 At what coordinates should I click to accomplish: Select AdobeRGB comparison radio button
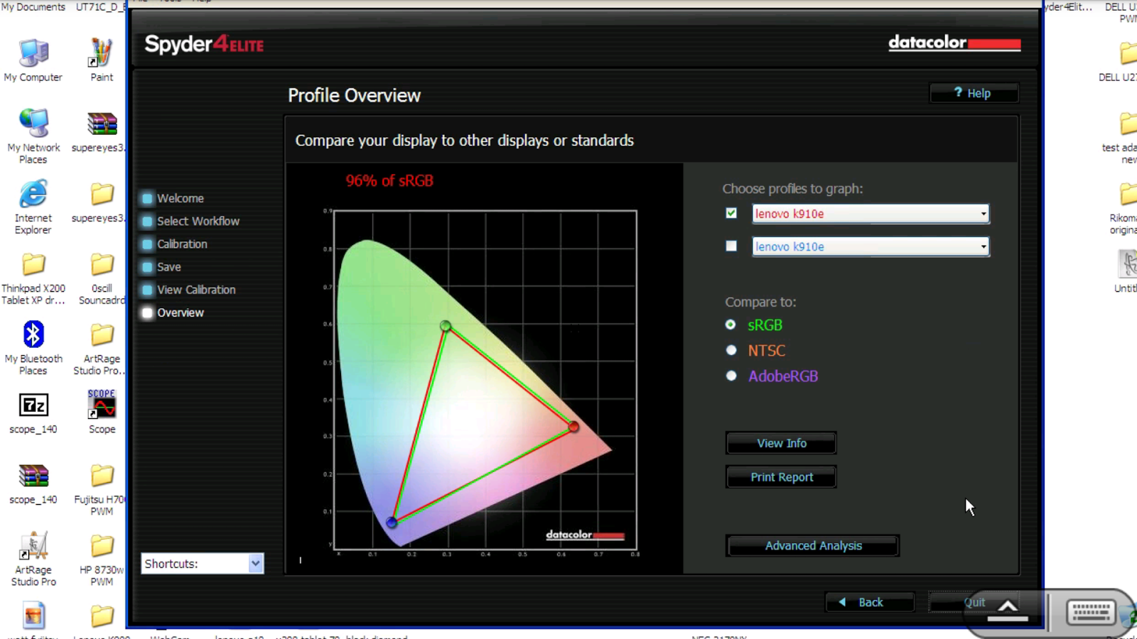[731, 376]
